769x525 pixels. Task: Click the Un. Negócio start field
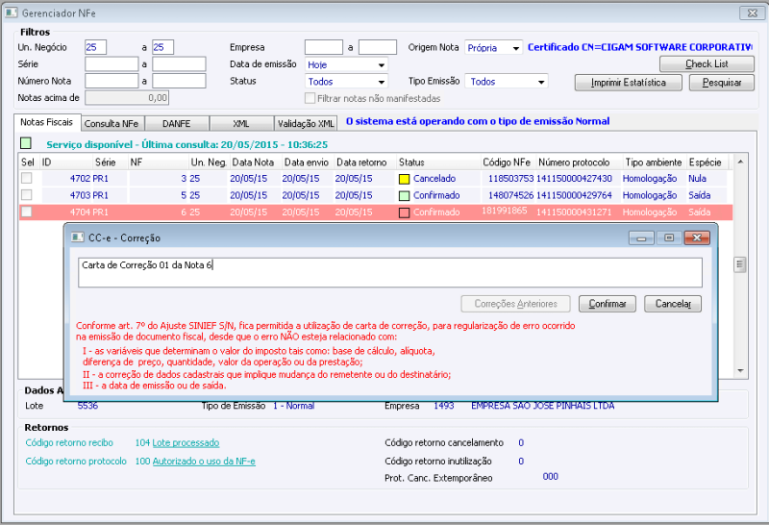click(x=95, y=47)
